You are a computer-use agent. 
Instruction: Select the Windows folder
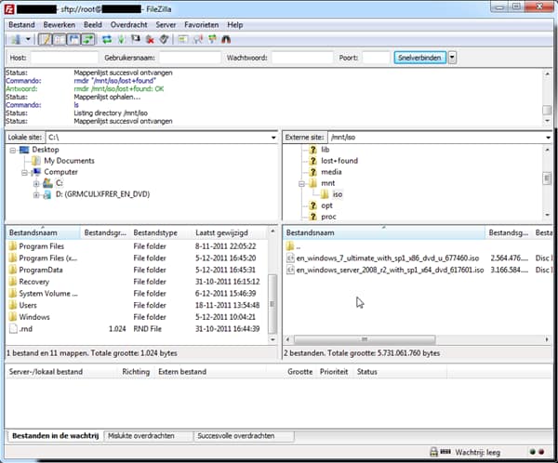point(34,317)
